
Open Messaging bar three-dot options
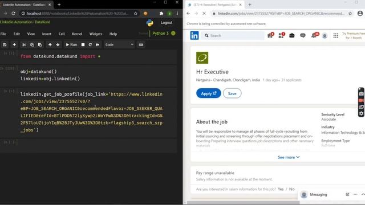[355, 194]
